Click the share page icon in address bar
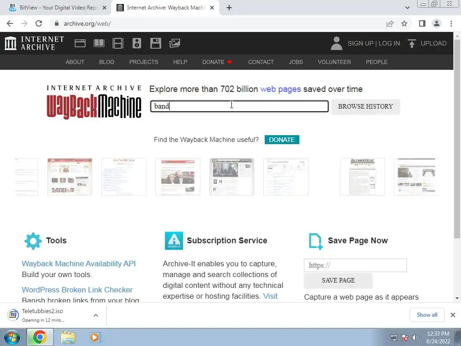461x346 pixels. [x=390, y=23]
